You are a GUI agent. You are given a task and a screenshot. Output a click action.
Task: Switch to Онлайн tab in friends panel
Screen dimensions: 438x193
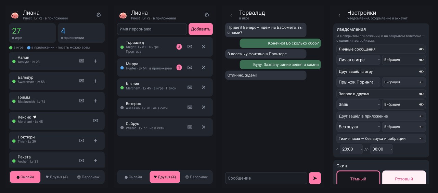133,177
